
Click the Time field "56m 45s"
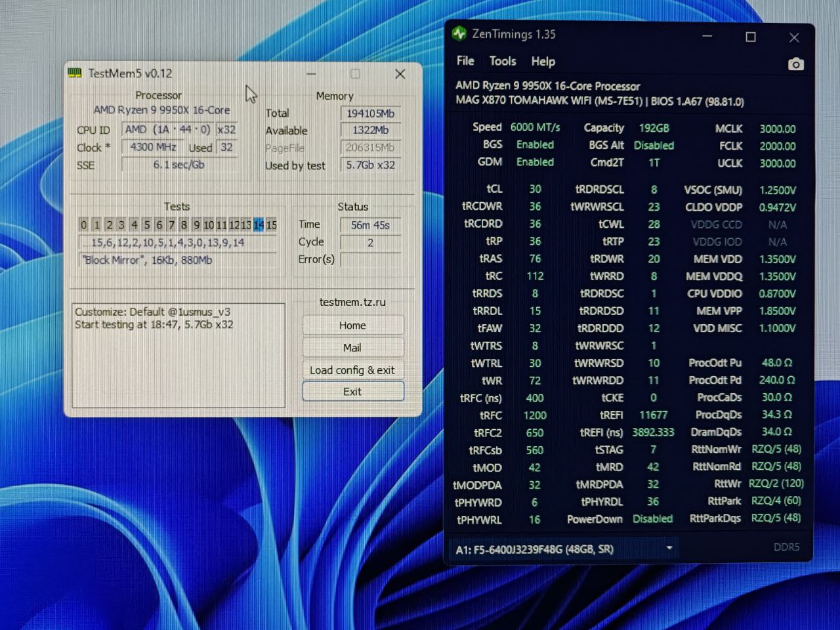[371, 225]
